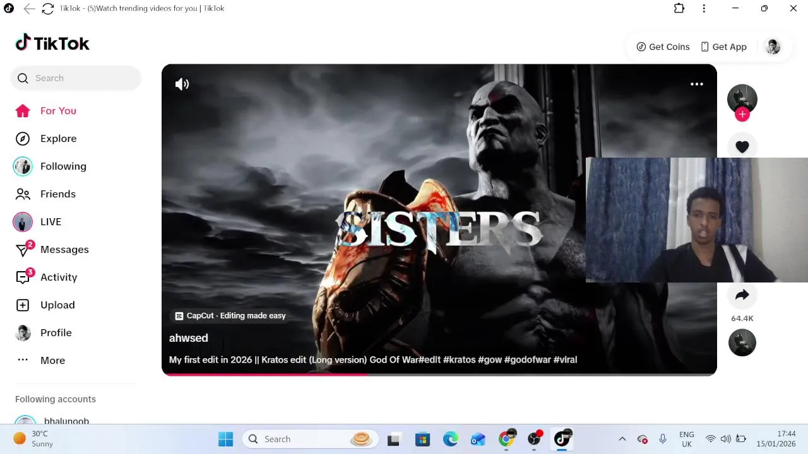Show hidden system tray icons
The image size is (808, 454).
coord(622,439)
